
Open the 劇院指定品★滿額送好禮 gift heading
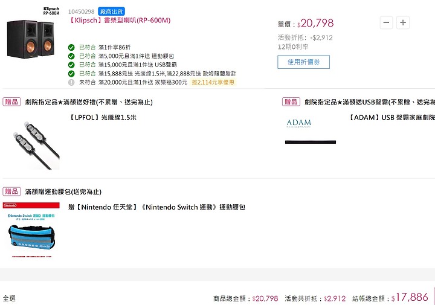(x=89, y=102)
